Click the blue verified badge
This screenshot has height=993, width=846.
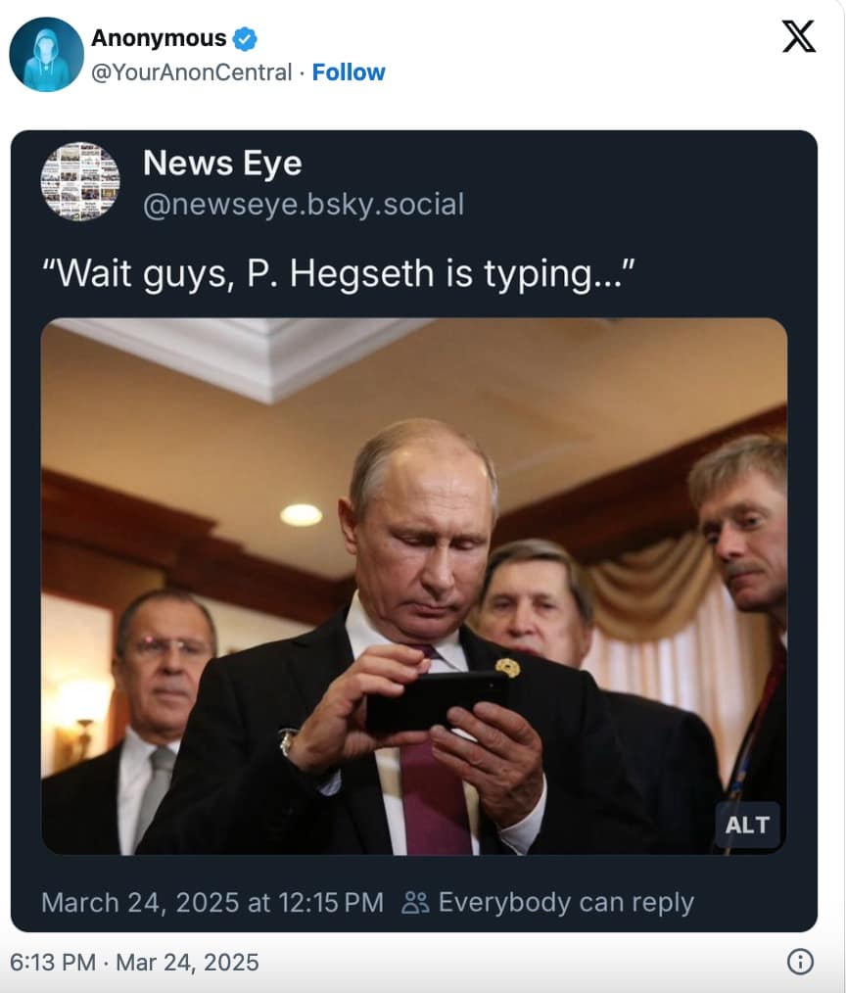(x=245, y=39)
